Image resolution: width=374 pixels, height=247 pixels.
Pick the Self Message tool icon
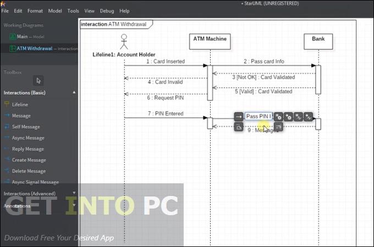click(7, 126)
